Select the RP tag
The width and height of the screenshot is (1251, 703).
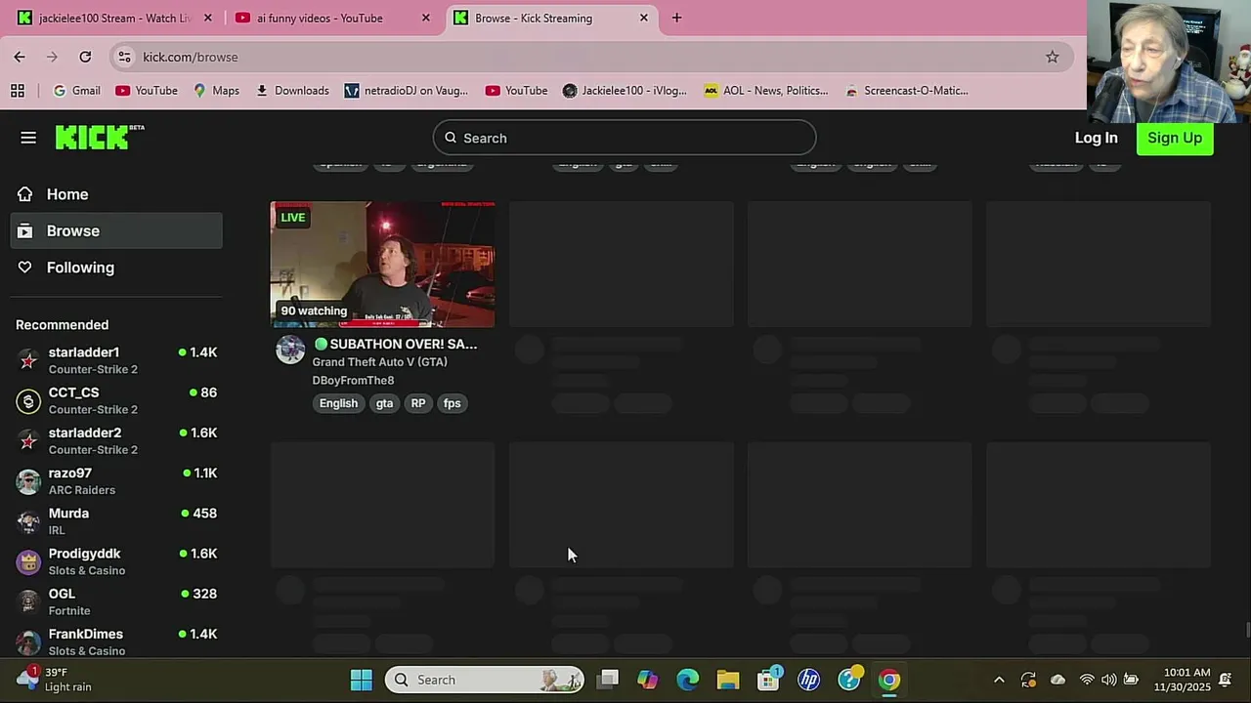(418, 403)
